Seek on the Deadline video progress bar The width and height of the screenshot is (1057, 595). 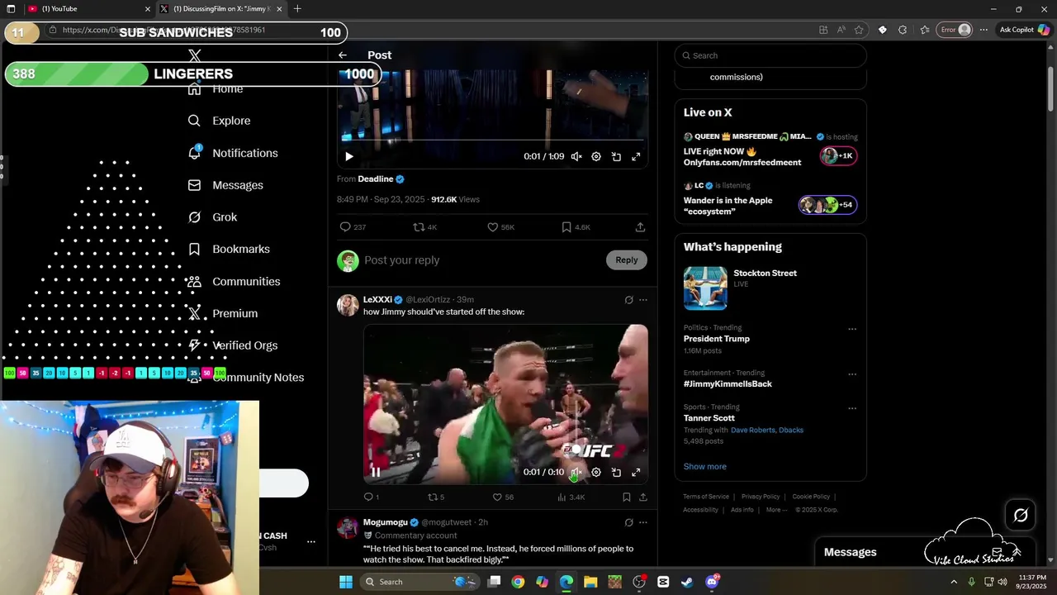[x=493, y=140]
